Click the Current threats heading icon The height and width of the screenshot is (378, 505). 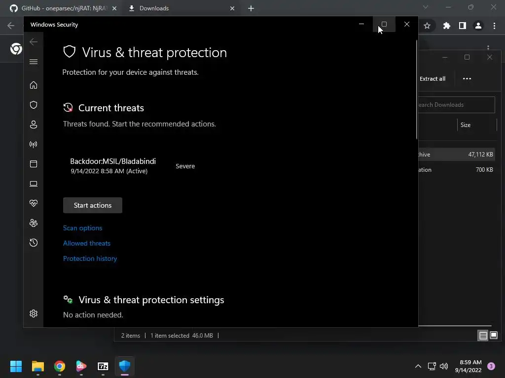68,108
